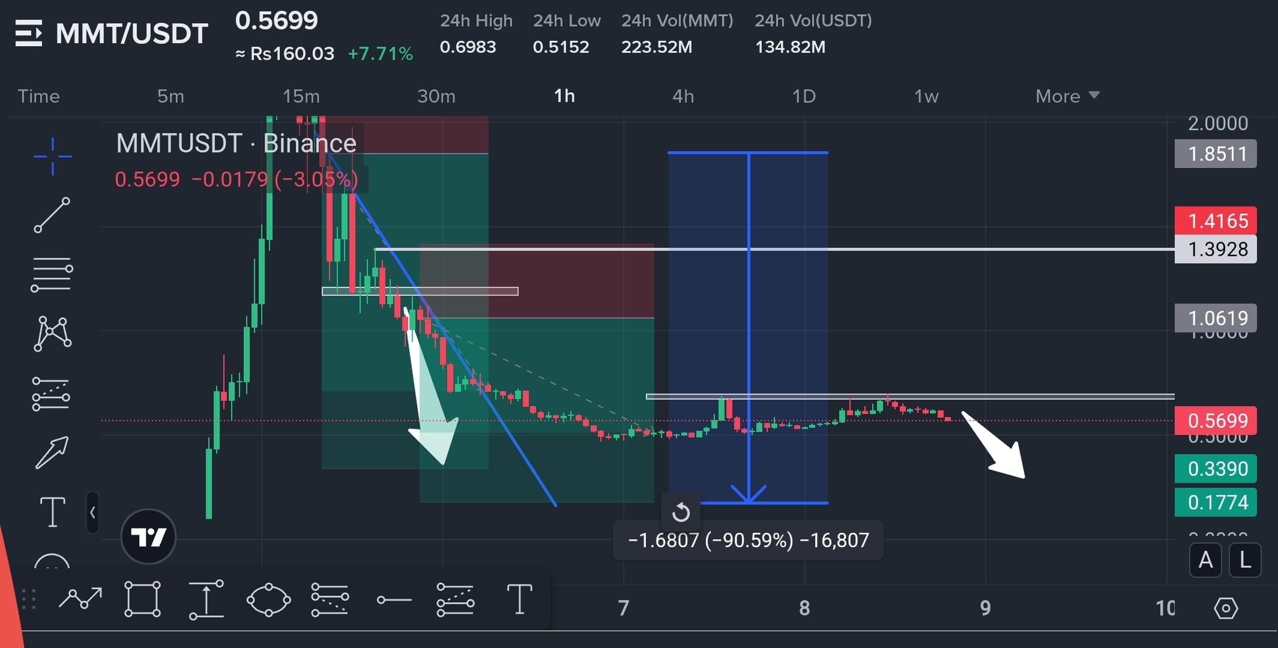Image resolution: width=1278 pixels, height=648 pixels.
Task: Collapse the left drawing toolbar
Action: [x=92, y=512]
